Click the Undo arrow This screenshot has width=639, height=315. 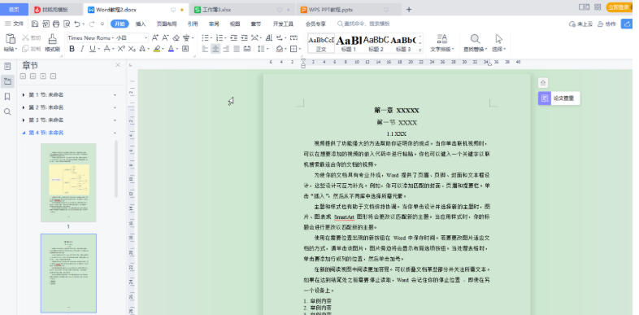point(76,24)
